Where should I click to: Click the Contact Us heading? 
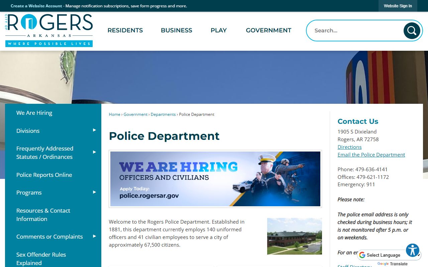[358, 121]
